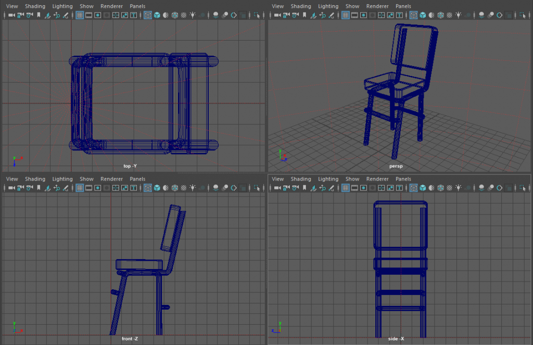Click Use All Lights bulb in front panel
The height and width of the screenshot is (345, 533).
point(194,188)
